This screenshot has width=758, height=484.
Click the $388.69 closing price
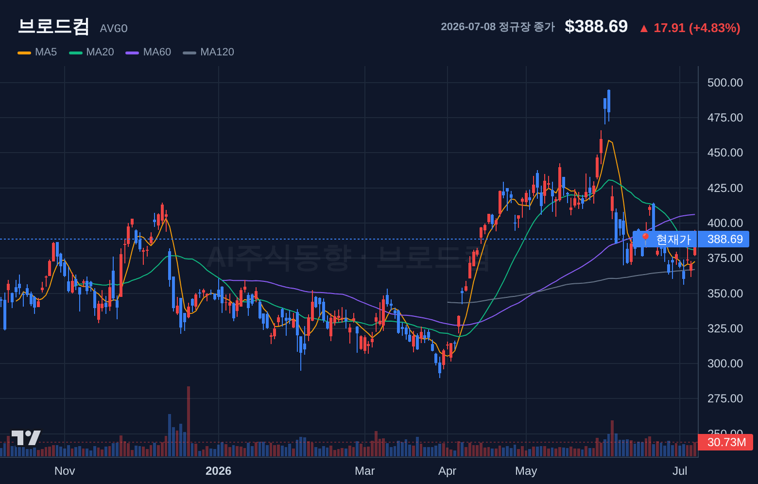coord(596,26)
